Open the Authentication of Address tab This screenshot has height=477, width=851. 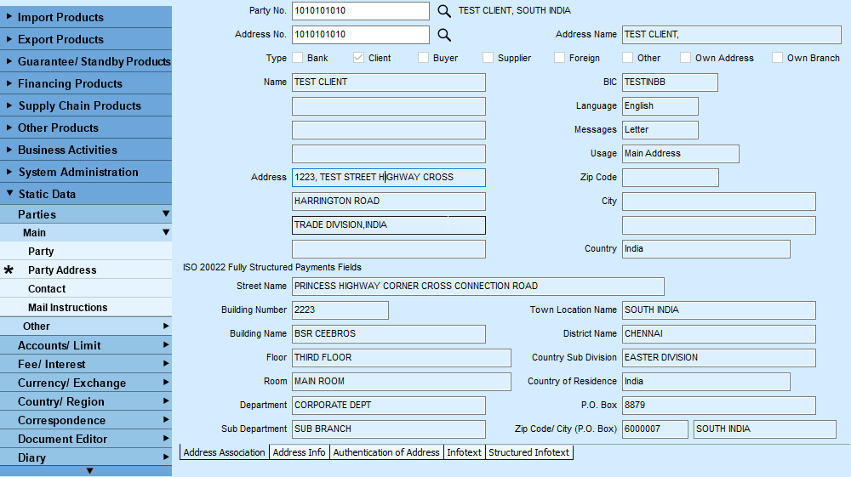pyautogui.click(x=386, y=452)
